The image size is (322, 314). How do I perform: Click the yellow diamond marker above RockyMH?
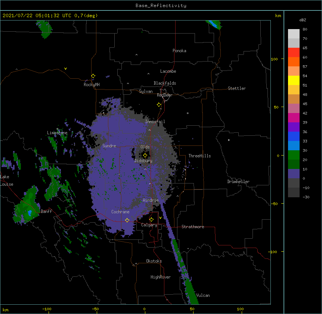(x=93, y=76)
